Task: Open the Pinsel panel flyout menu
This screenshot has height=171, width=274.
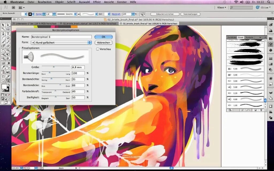Action: pyautogui.click(x=265, y=37)
